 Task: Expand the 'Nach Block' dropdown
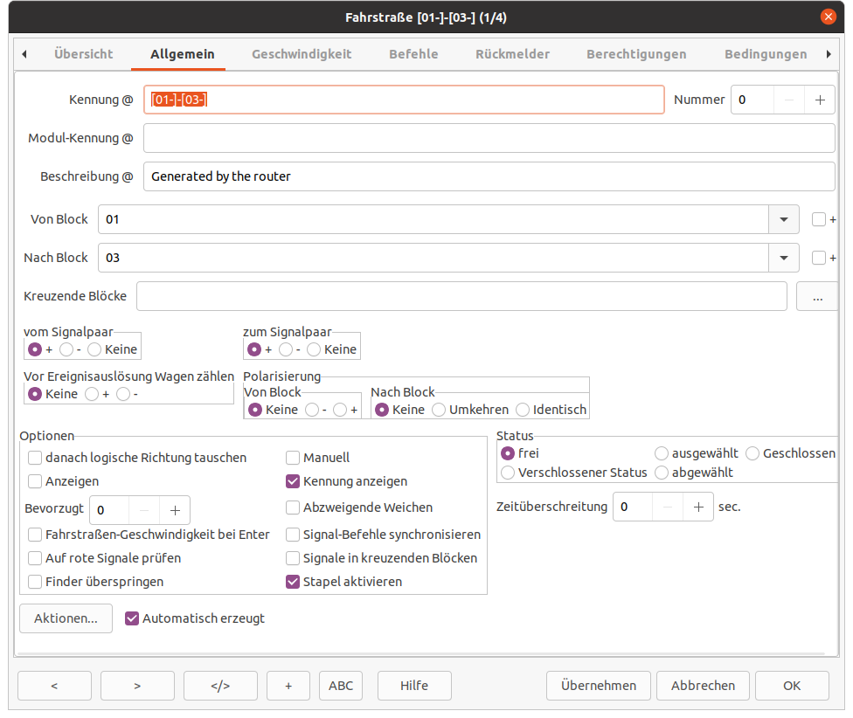pos(783,258)
